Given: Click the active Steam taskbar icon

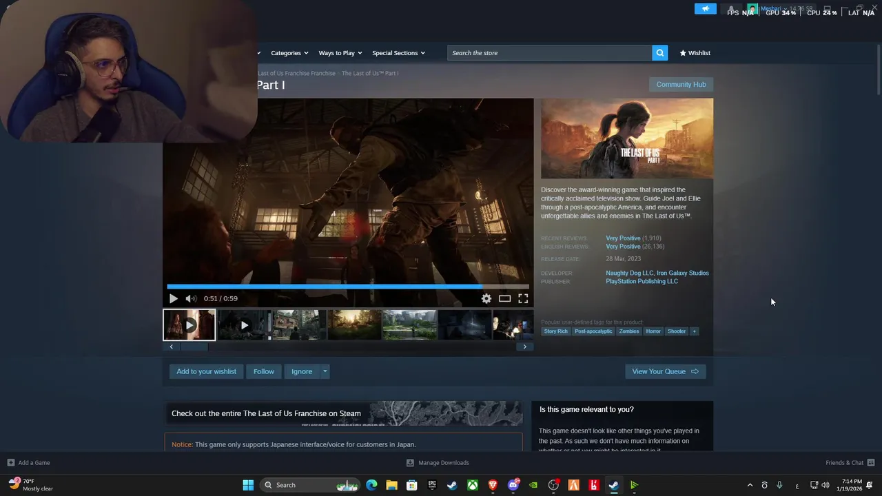Looking at the screenshot, I should pos(613,485).
